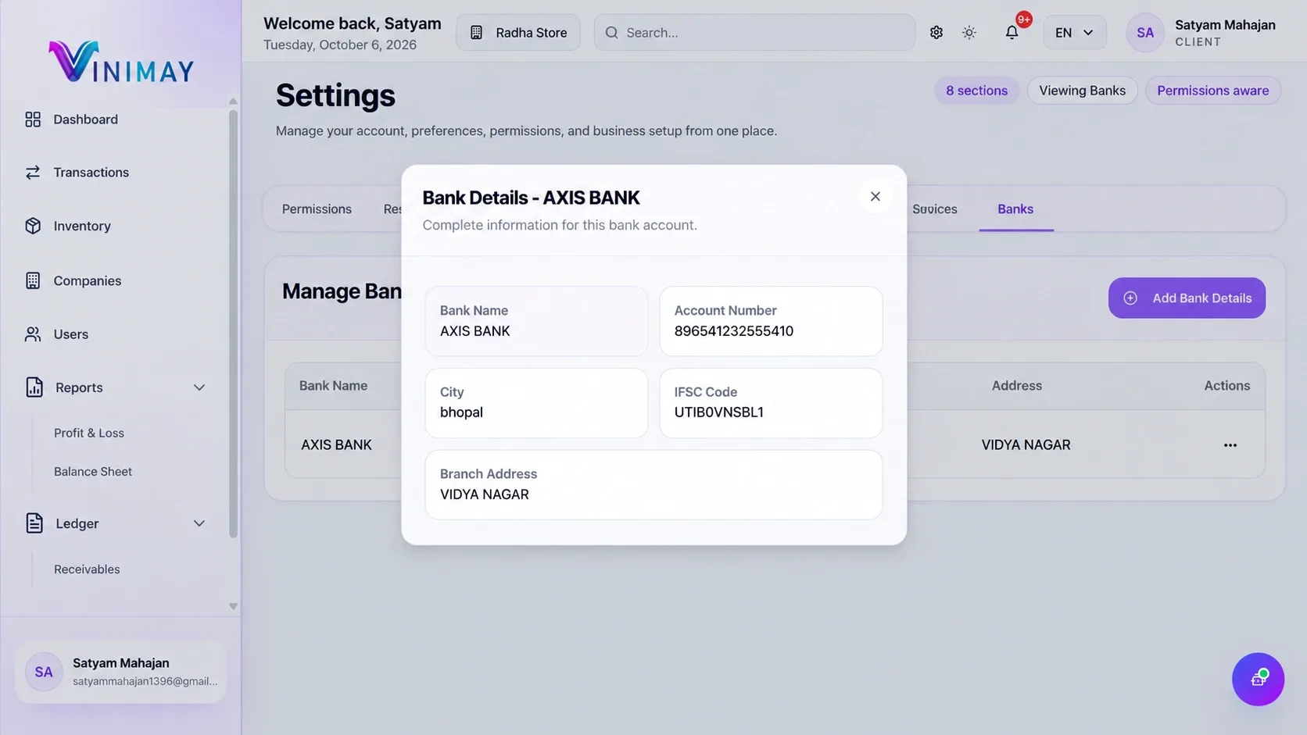Screen dimensions: 1307x735
Task: Click the search magnifier icon
Action: coord(612,33)
